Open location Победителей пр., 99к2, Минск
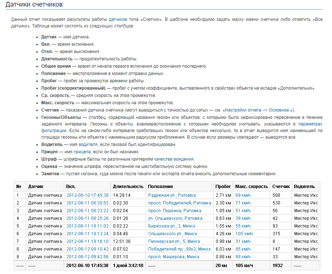This screenshot has height=274, width=332. coord(179,249)
